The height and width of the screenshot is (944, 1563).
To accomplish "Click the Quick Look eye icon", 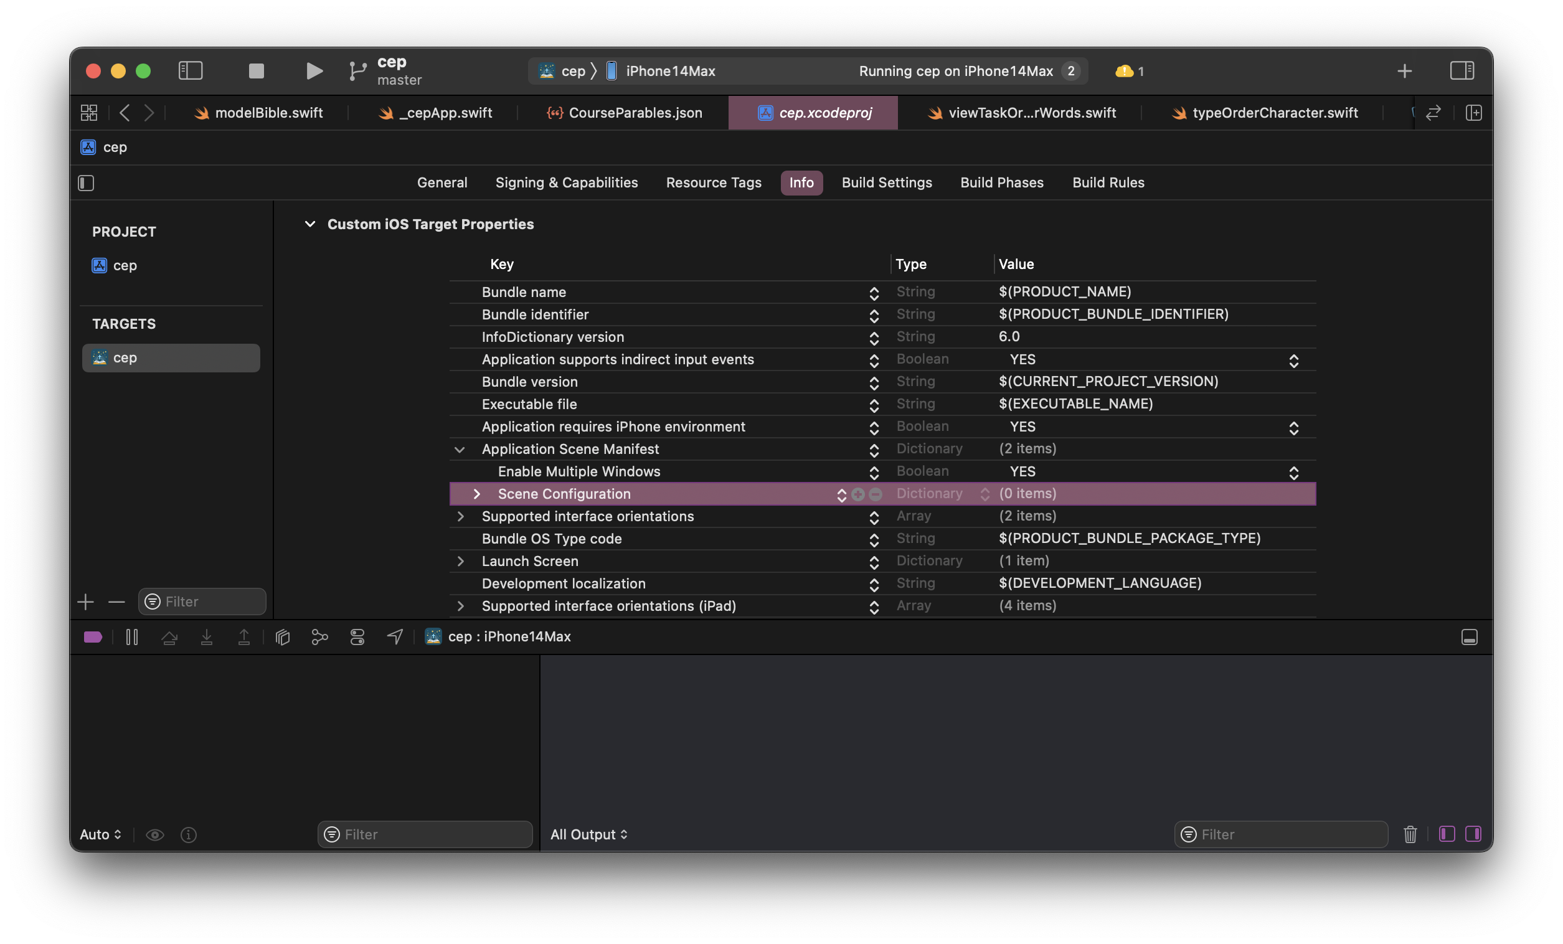I will coord(155,834).
